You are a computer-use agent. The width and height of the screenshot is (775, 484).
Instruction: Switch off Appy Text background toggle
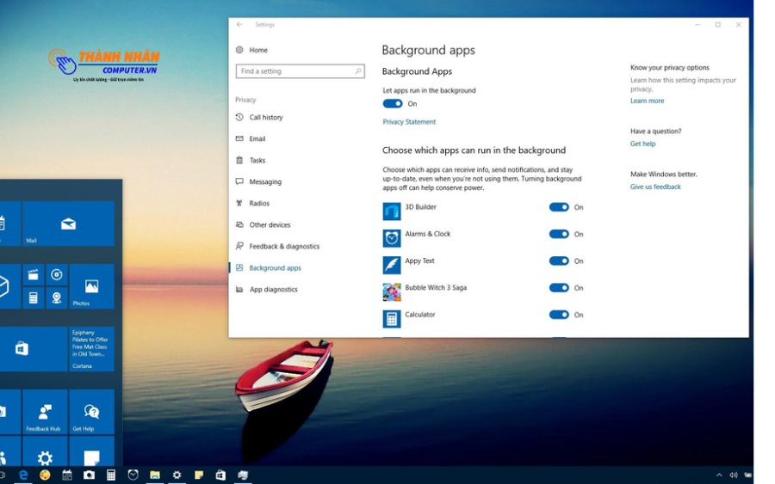[x=559, y=261]
